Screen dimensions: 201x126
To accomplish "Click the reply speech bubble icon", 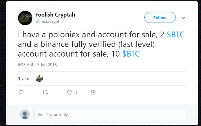I will click(21, 93).
